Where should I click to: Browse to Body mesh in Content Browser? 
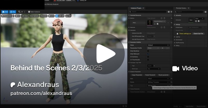(x=158, y=24)
